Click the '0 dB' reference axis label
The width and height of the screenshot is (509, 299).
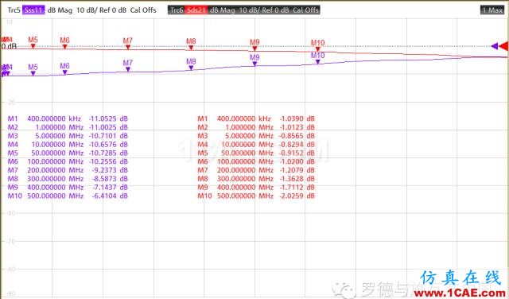tap(9, 46)
